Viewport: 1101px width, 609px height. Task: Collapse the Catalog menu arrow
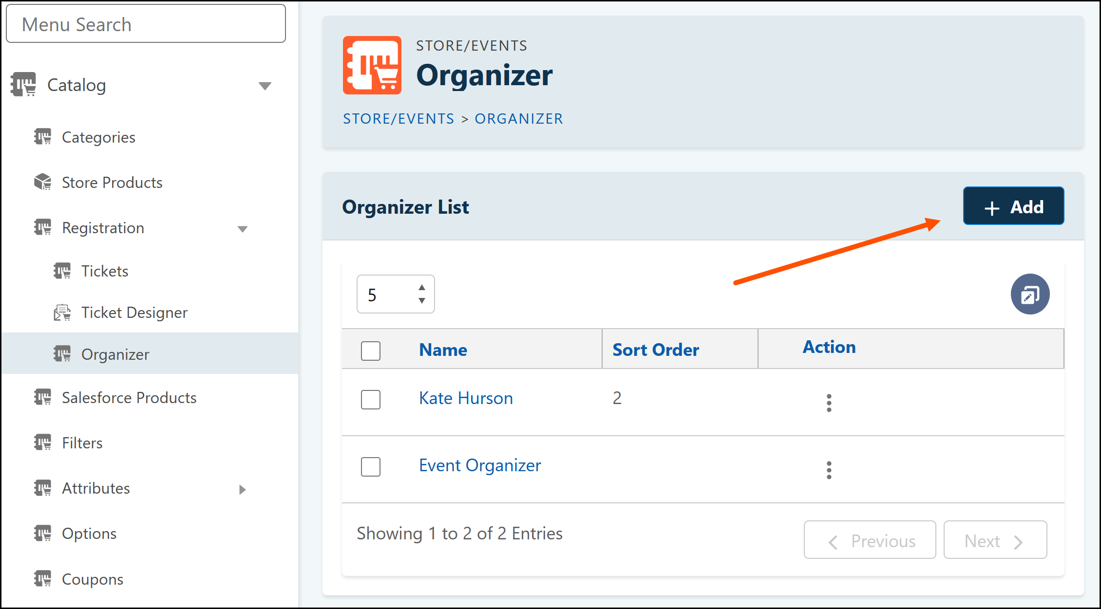tap(265, 86)
